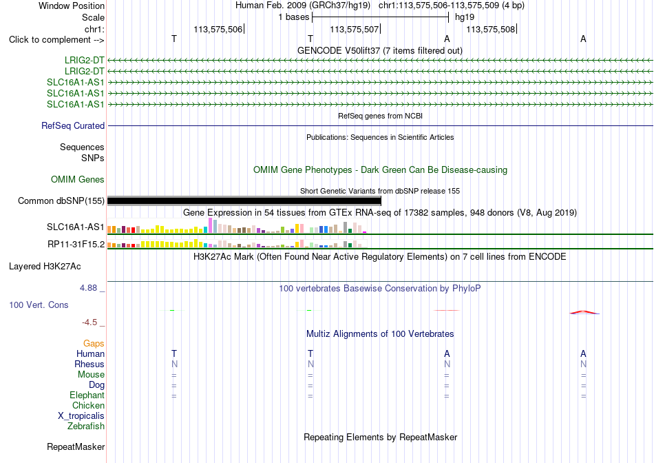
Task: Click the Sequences track label
Action: 82,147
